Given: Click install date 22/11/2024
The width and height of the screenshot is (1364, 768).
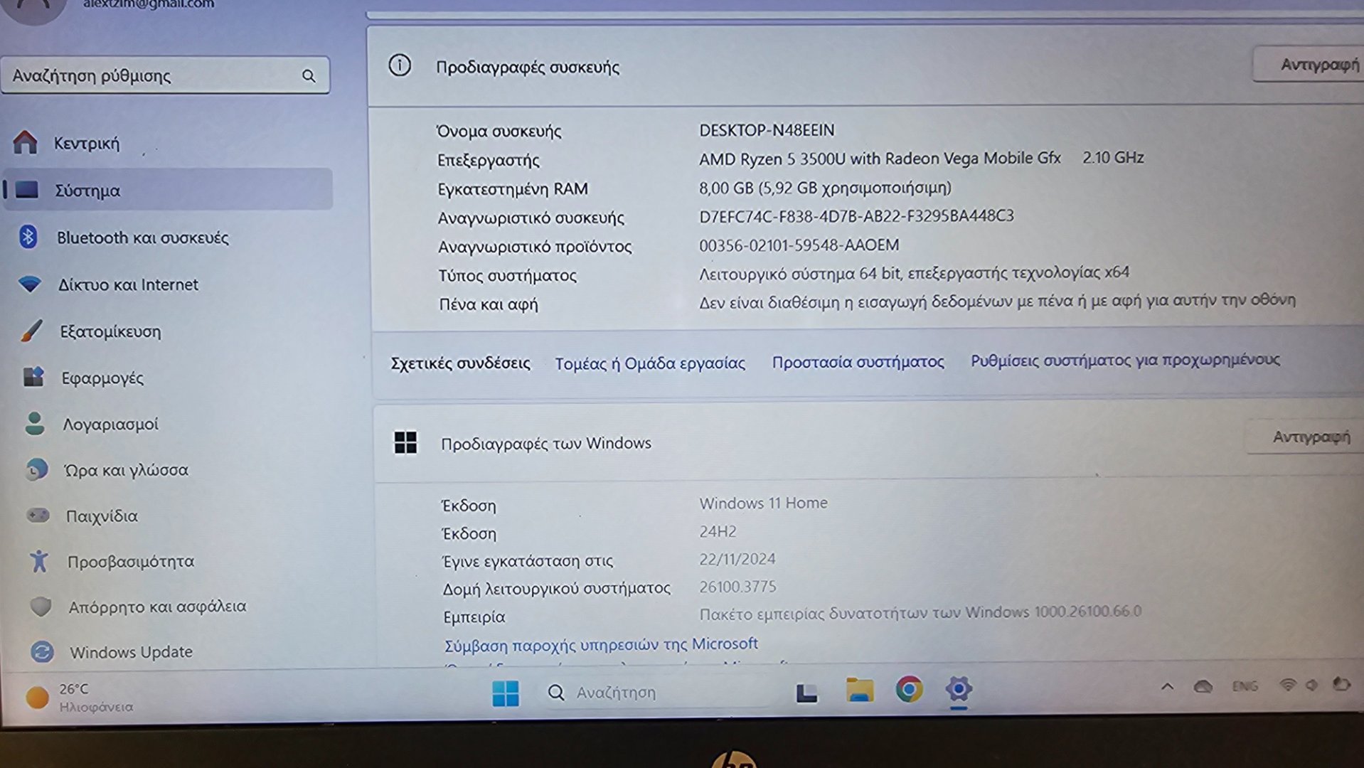Looking at the screenshot, I should click(737, 559).
